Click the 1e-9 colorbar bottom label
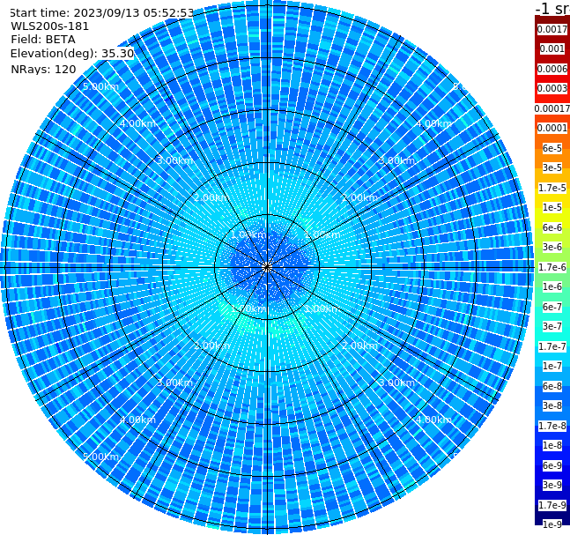The width and height of the screenshot is (570, 535). (x=552, y=524)
